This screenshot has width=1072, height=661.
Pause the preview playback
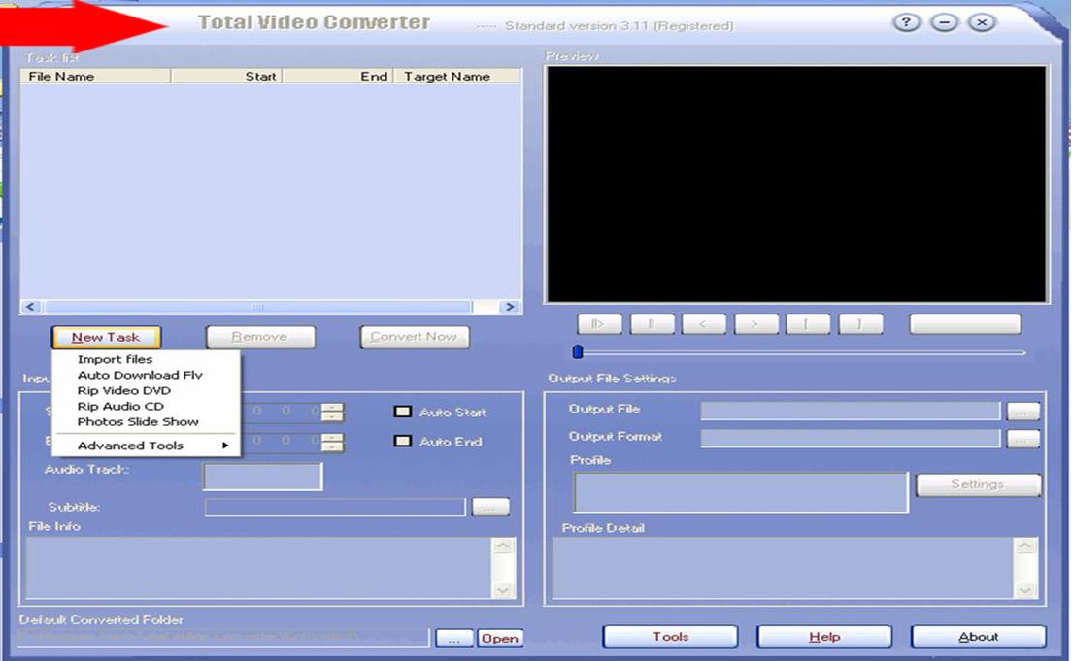(652, 323)
